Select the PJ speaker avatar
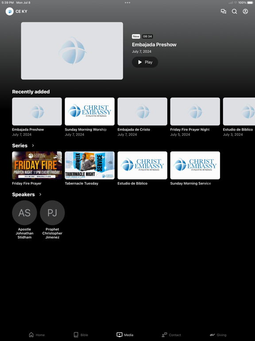 click(52, 213)
